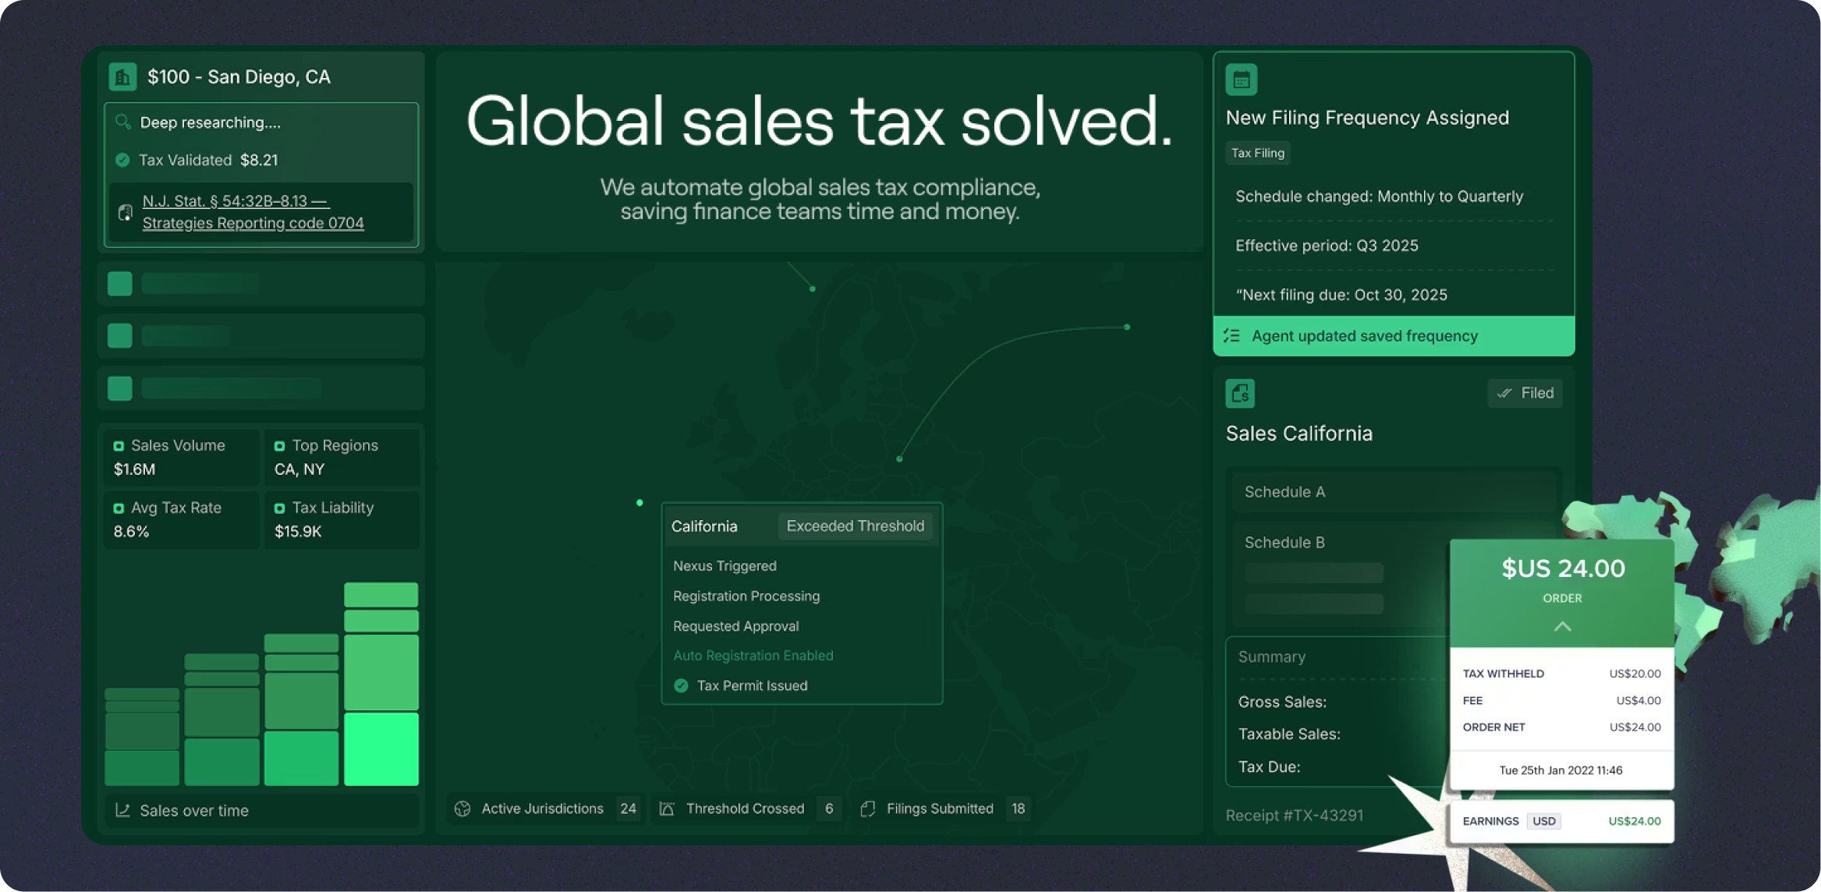The width and height of the screenshot is (1821, 892).
Task: Select the Tax Filing tag
Action: (1257, 153)
